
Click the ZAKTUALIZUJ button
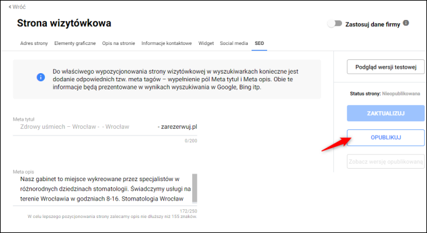(386, 113)
